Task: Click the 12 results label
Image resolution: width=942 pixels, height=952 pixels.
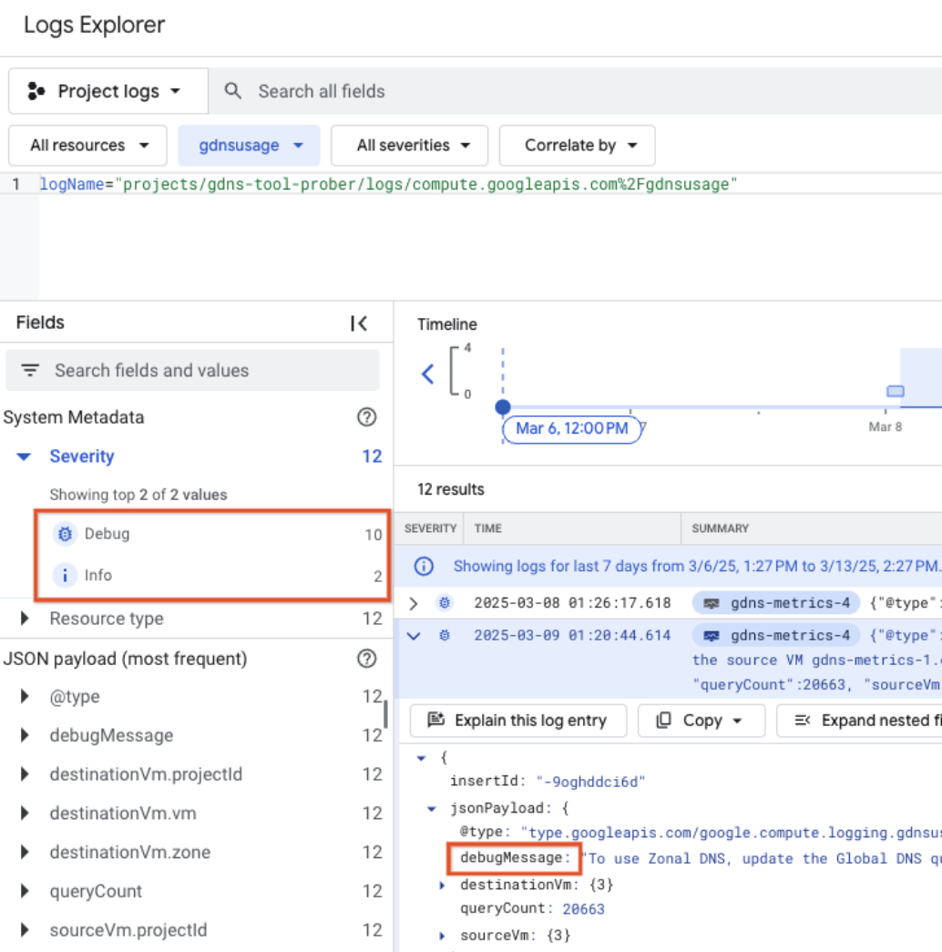Action: coord(451,489)
